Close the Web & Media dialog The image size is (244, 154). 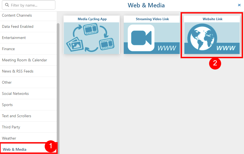coord(239,5)
